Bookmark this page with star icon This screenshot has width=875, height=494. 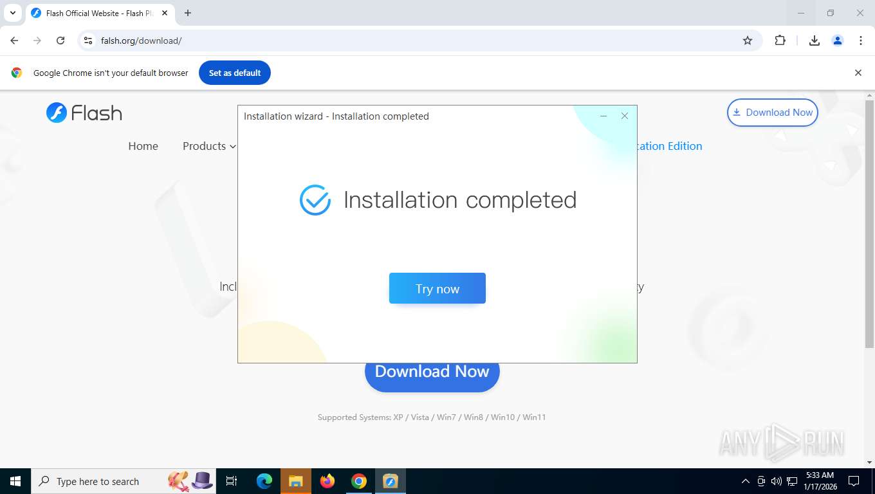(748, 41)
